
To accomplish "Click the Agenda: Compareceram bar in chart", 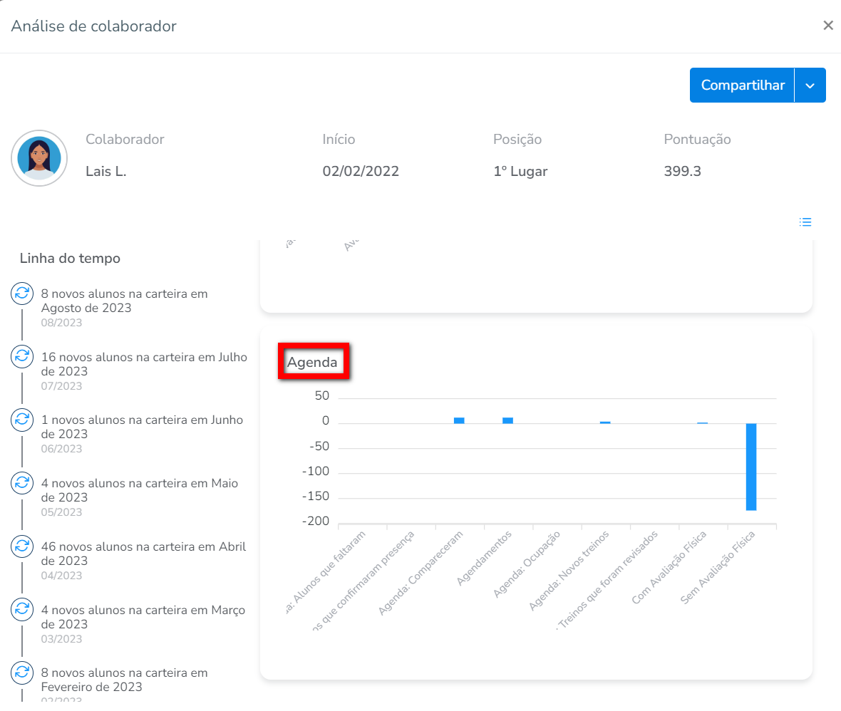I will (x=459, y=420).
